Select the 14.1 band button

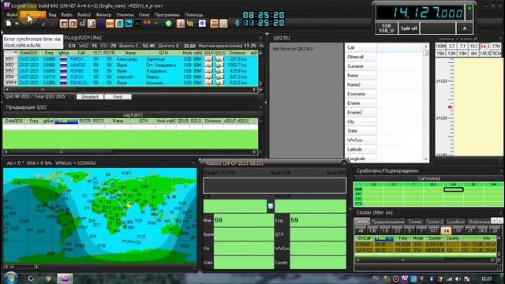[x=484, y=47]
